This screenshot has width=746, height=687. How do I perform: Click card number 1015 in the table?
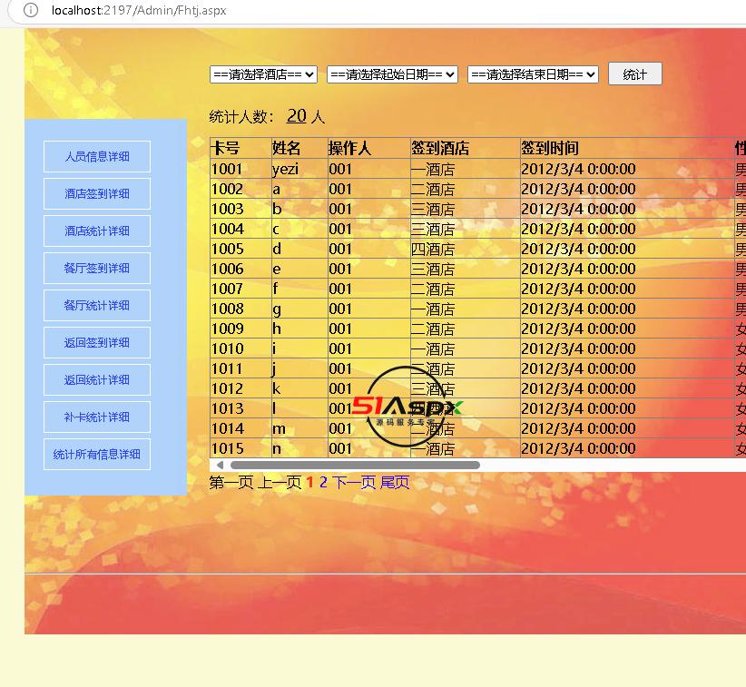(228, 448)
